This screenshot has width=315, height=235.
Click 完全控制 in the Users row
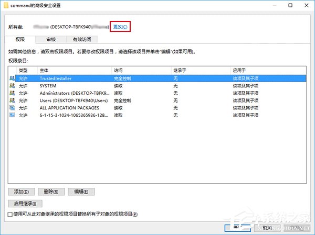point(122,100)
